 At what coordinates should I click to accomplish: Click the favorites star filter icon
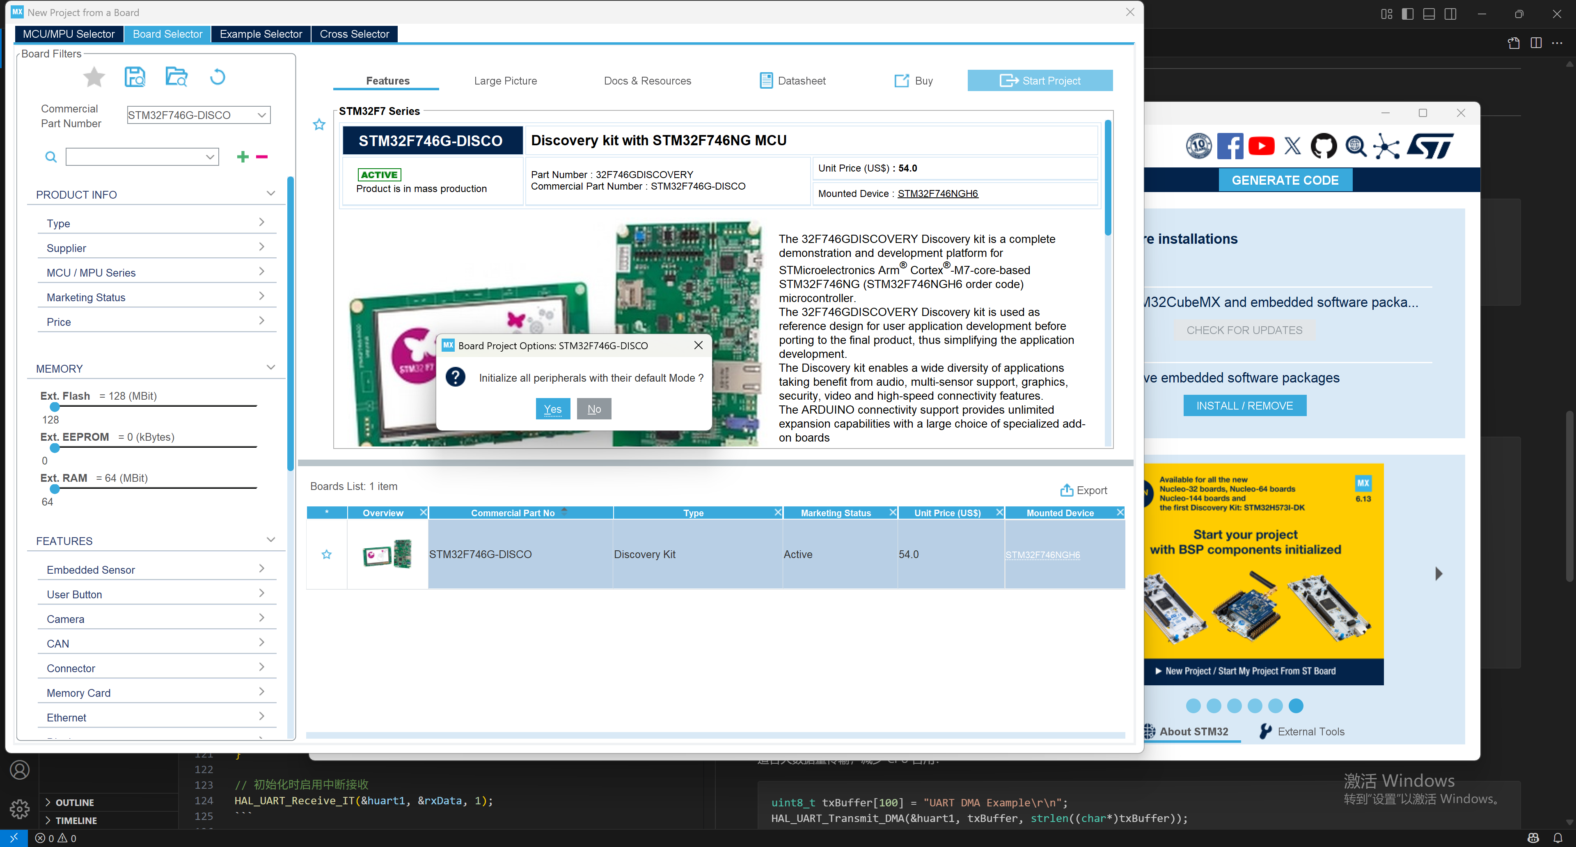point(94,77)
